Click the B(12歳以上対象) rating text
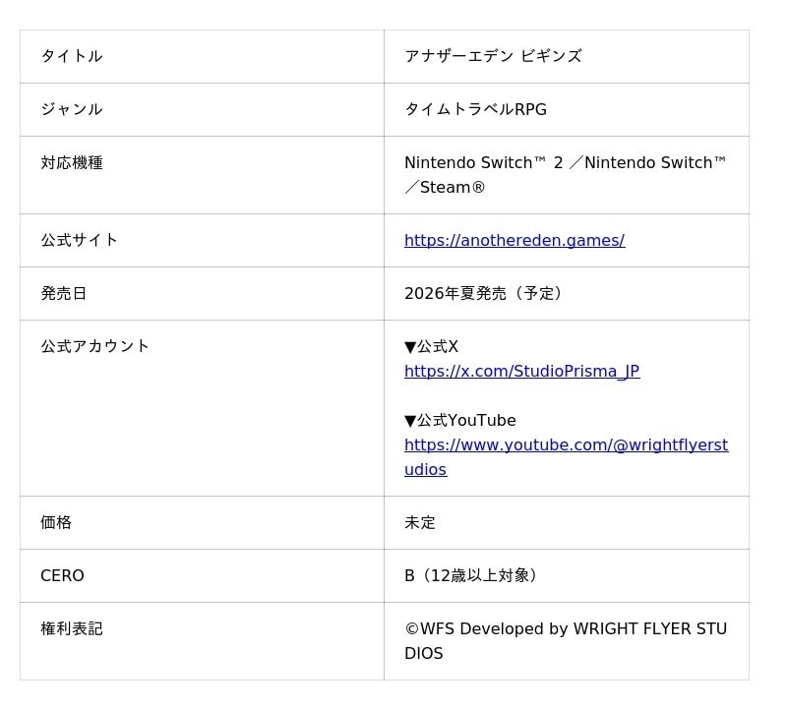Viewport: 787px width, 710px height. 470,575
